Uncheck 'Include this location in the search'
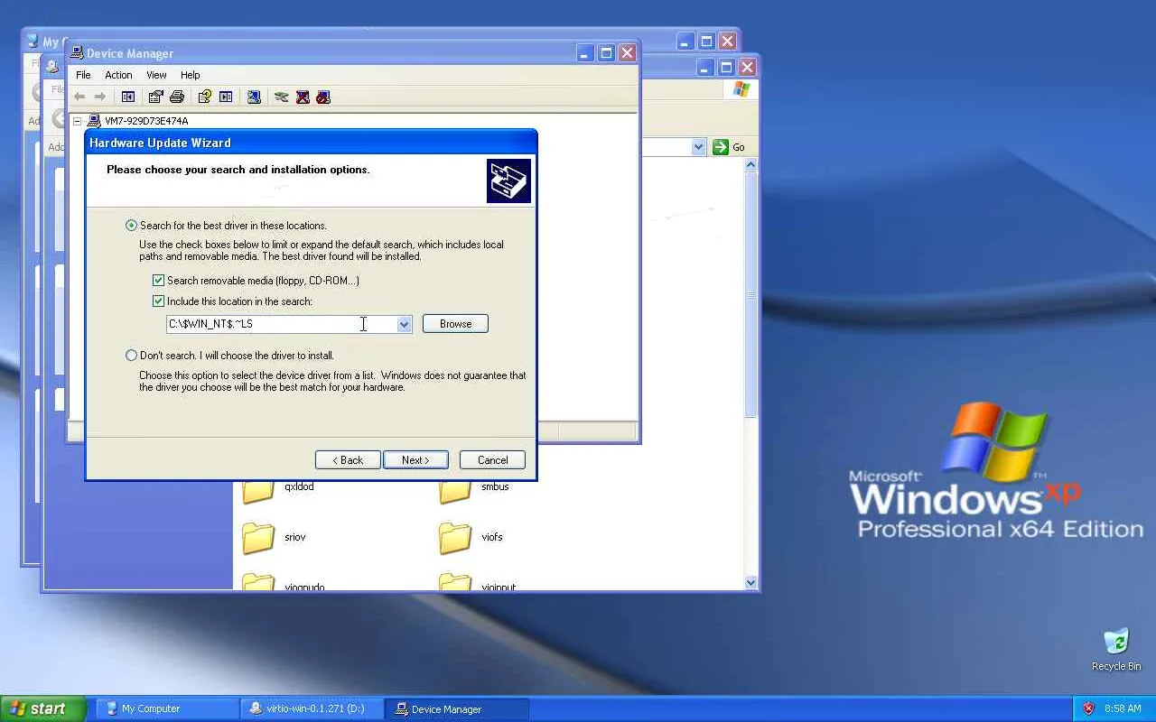This screenshot has width=1156, height=722. (159, 301)
